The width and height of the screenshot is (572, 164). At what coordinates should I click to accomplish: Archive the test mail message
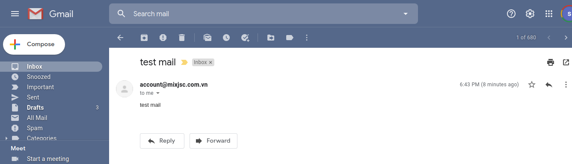pyautogui.click(x=144, y=38)
